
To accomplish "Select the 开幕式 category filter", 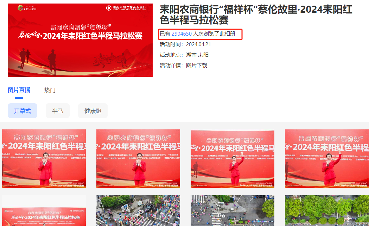I will [x=23, y=111].
